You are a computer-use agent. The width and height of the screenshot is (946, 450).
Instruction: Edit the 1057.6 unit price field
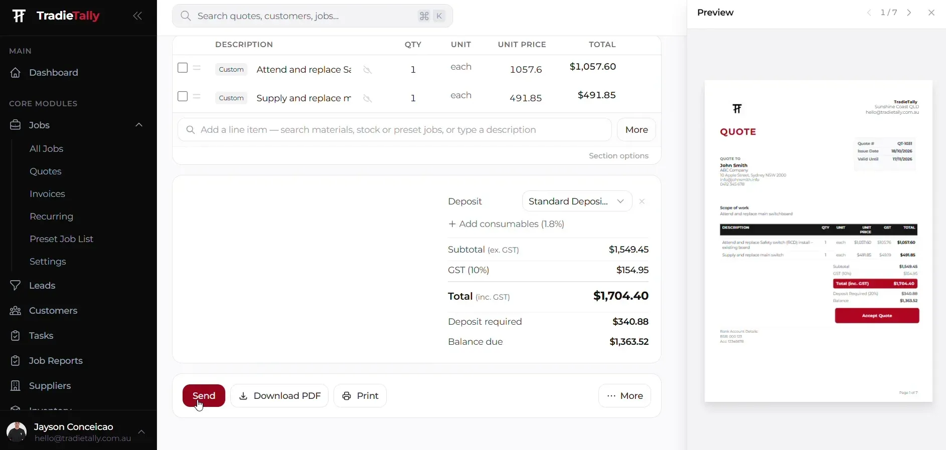pos(526,70)
